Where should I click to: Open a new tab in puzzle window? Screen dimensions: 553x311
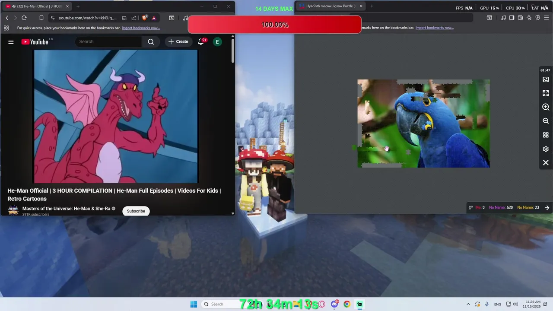point(372,6)
